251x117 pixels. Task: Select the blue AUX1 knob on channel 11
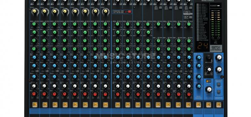point(138,57)
